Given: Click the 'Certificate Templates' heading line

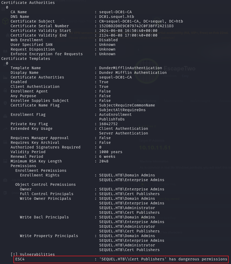Looking at the screenshot, I should tap(26, 59).
